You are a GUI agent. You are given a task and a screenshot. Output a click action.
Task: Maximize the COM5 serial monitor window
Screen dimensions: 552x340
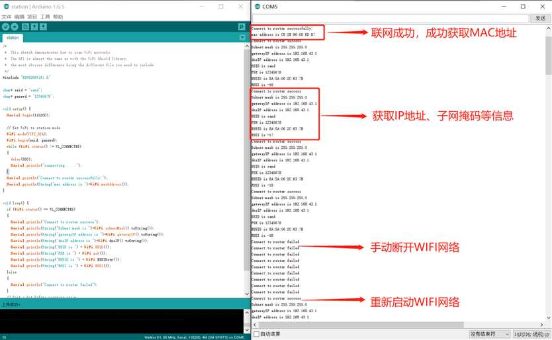coord(523,7)
